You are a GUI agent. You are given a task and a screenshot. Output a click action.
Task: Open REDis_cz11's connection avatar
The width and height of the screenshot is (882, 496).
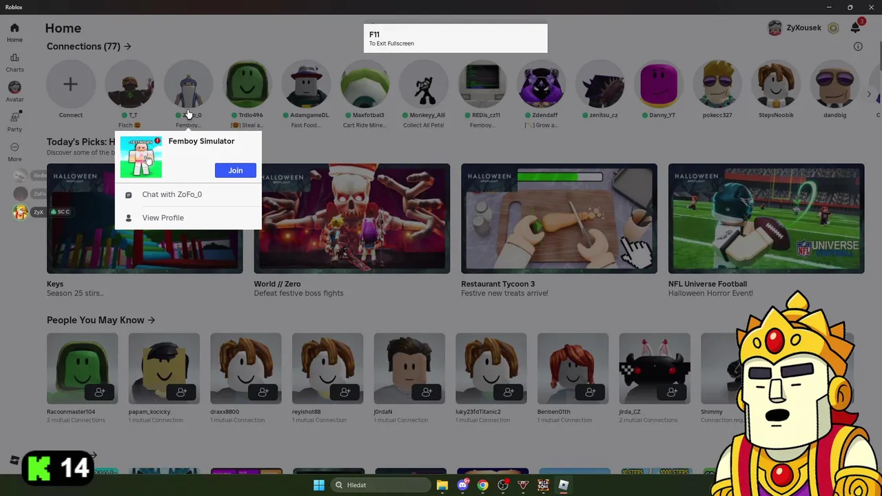pyautogui.click(x=482, y=85)
